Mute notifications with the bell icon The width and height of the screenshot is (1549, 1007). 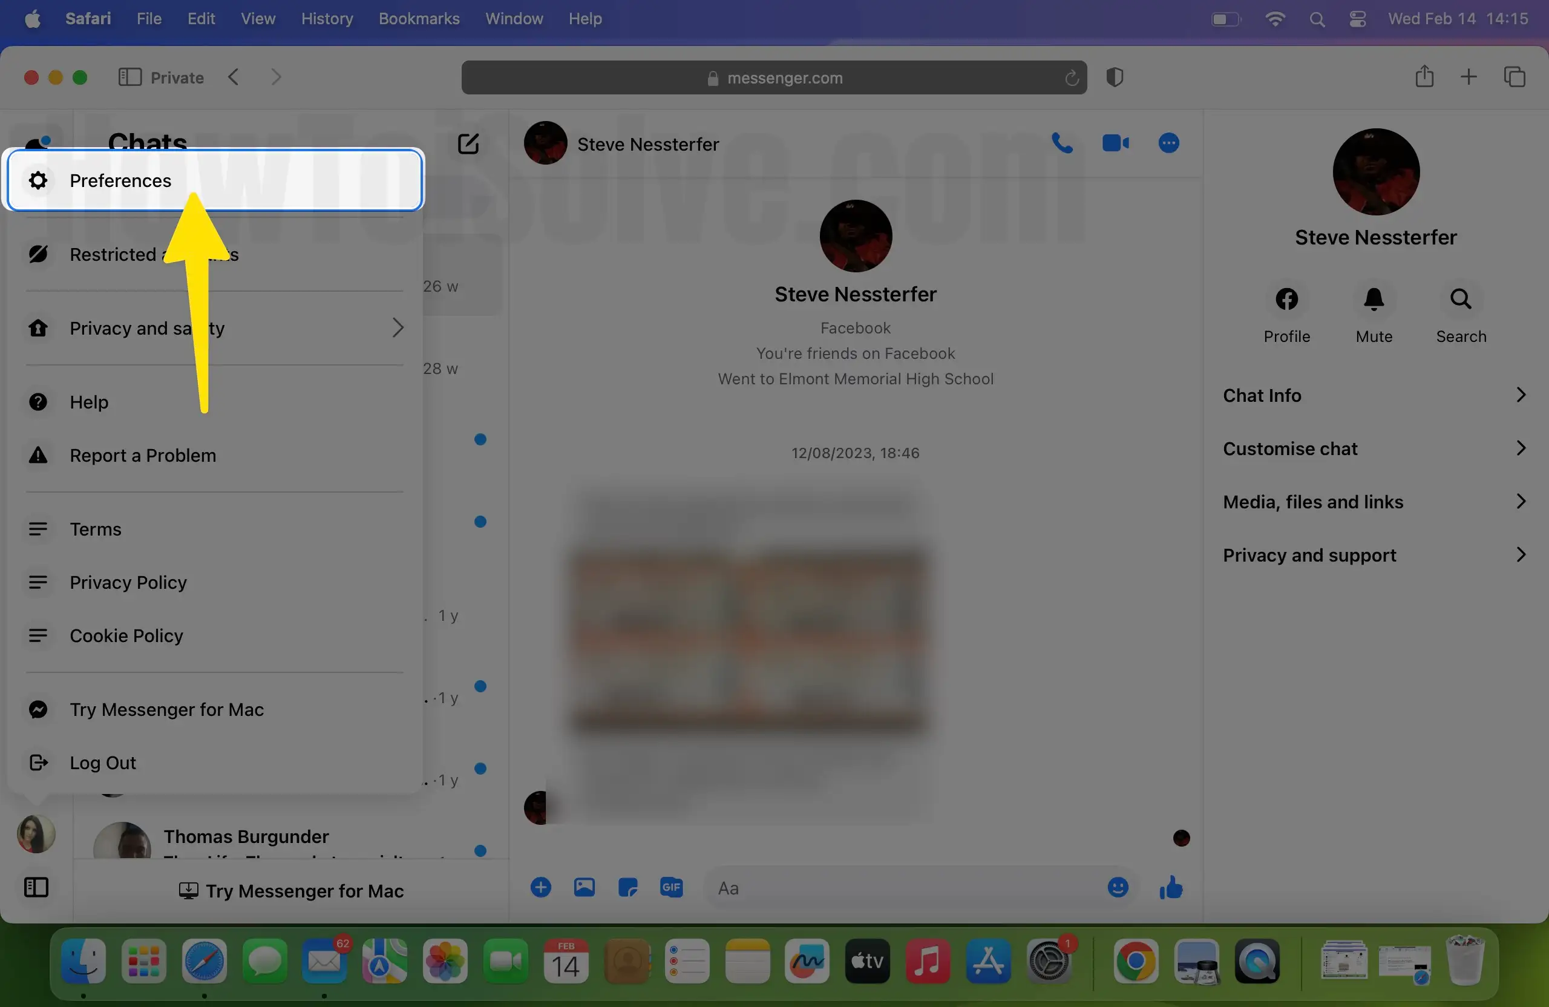click(x=1374, y=300)
